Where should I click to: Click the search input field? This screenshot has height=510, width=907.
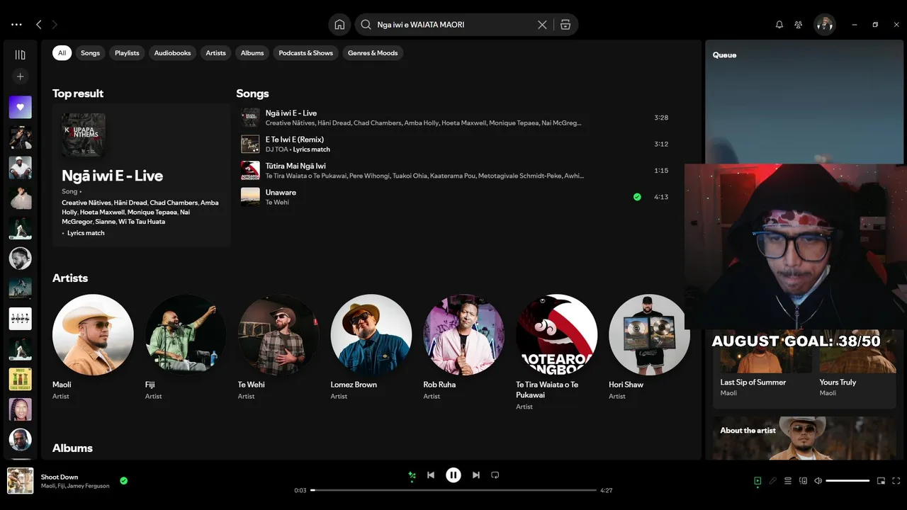point(453,25)
